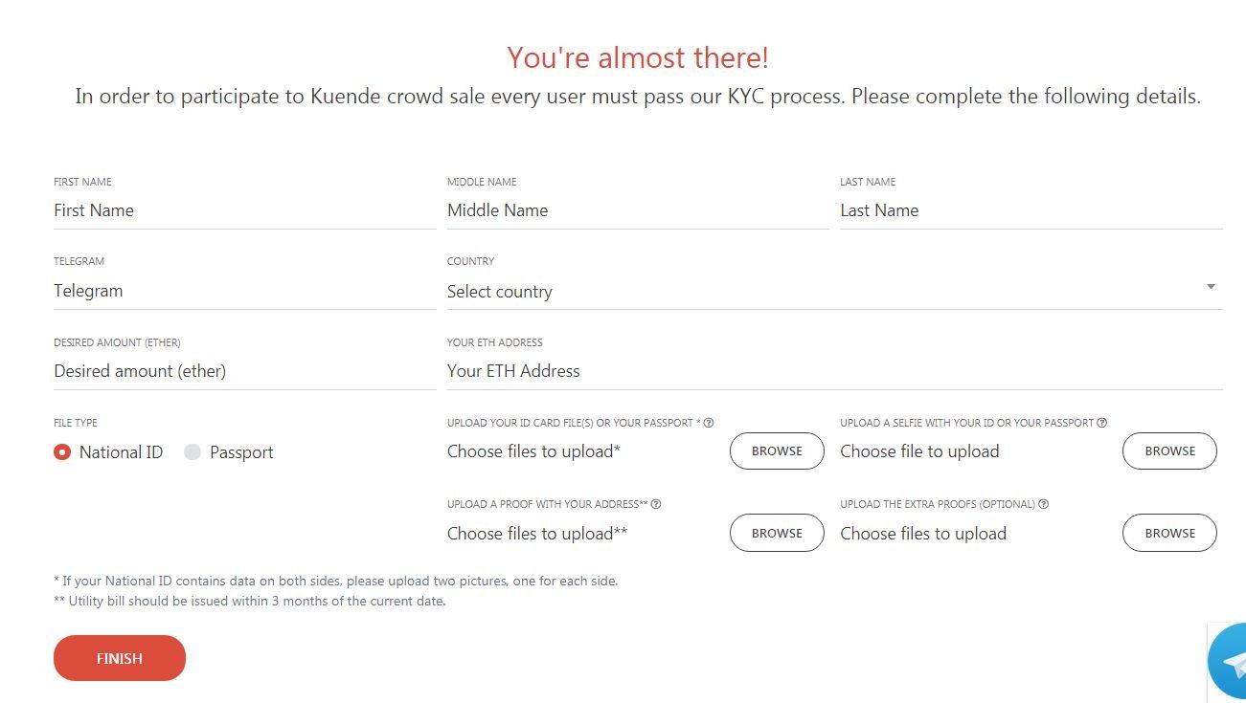Open help icon for extra proofs upload

click(1044, 504)
